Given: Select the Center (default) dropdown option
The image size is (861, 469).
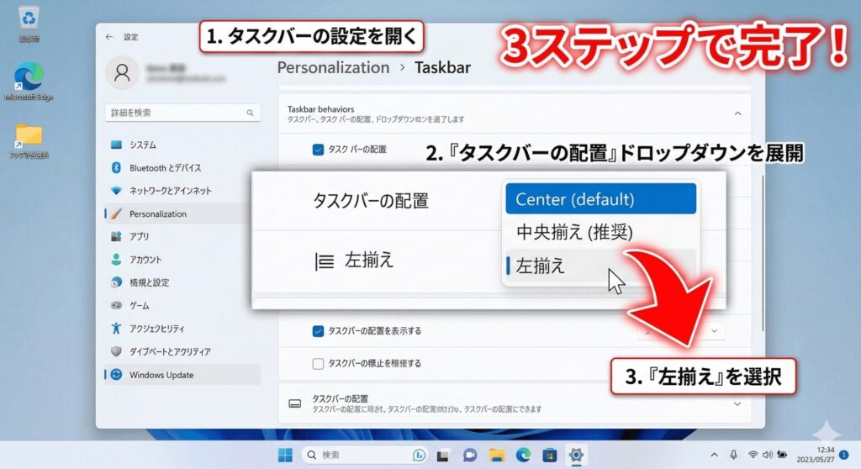Looking at the screenshot, I should pos(600,199).
